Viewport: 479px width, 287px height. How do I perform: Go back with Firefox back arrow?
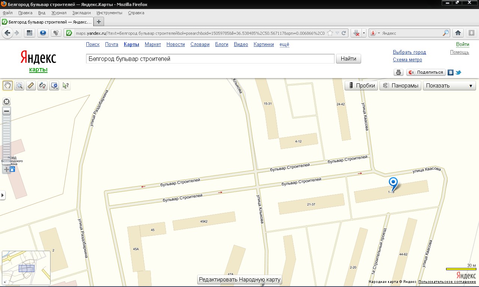[x=7, y=33]
